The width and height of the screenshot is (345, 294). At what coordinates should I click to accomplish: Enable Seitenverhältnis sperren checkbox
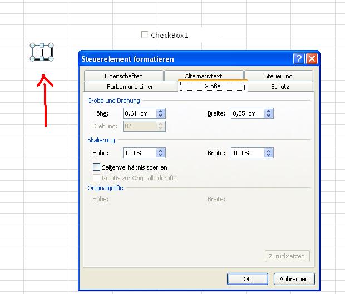point(96,167)
